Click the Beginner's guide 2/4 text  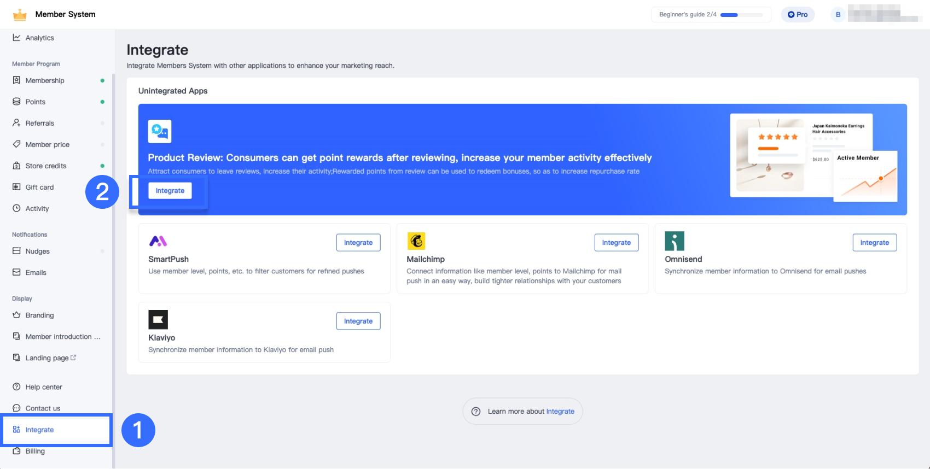[x=688, y=15]
